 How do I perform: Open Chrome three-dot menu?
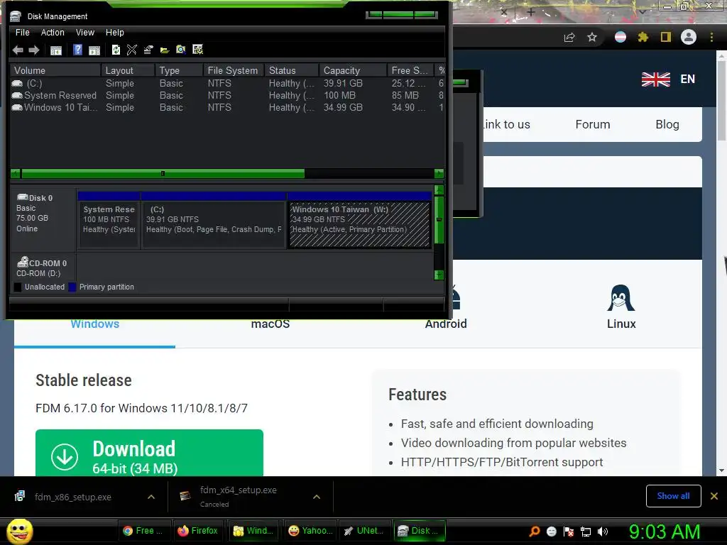coord(711,37)
